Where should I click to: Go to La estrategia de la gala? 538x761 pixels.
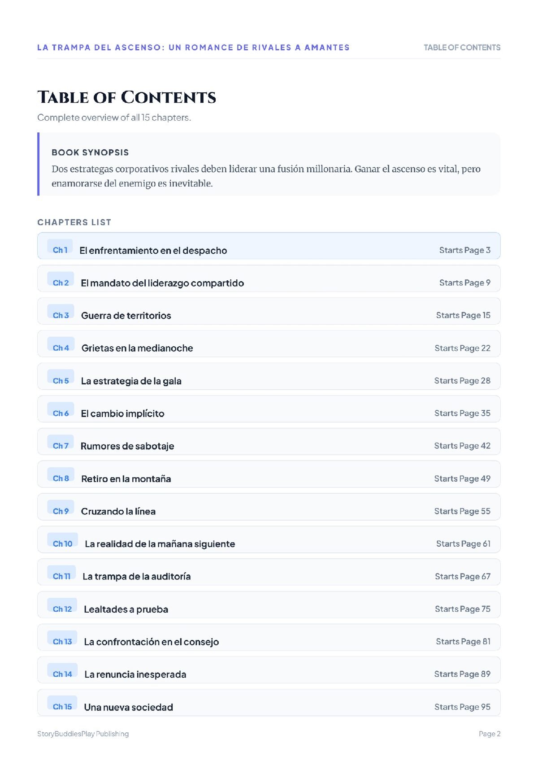269,377
